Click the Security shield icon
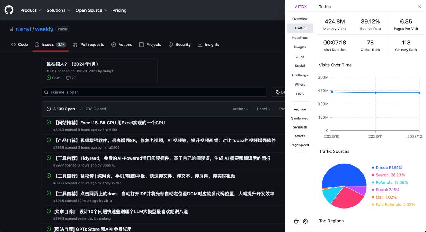This screenshot has height=232, width=426. tap(171, 44)
